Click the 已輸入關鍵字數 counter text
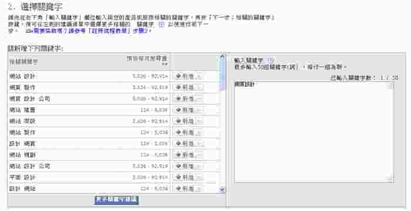Screen dimensions: 411x211 365,78
